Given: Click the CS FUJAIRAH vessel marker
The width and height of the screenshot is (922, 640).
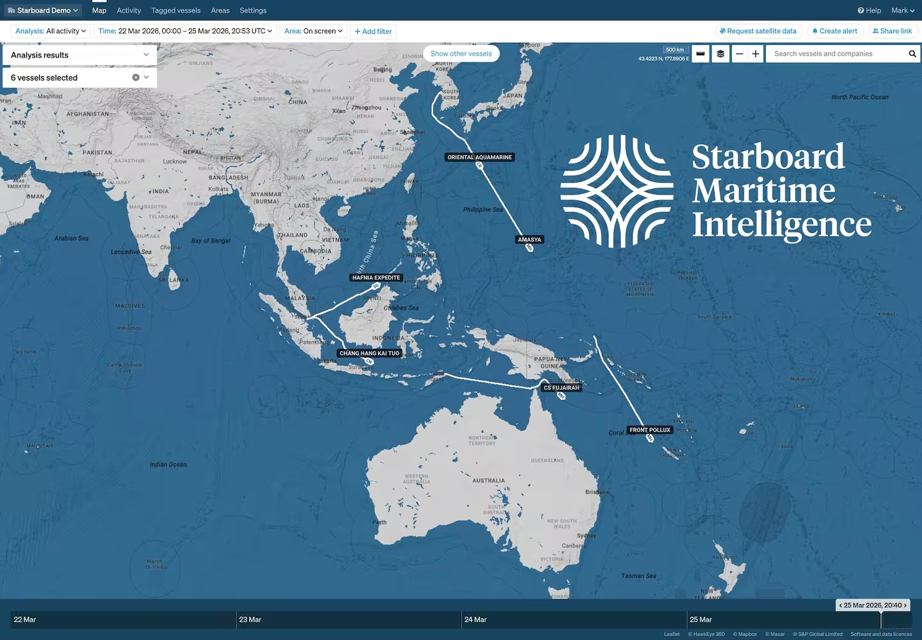Looking at the screenshot, I should point(562,396).
